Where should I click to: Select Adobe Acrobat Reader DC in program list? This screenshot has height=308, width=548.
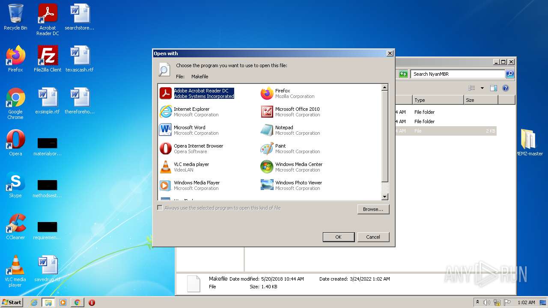[197, 93]
